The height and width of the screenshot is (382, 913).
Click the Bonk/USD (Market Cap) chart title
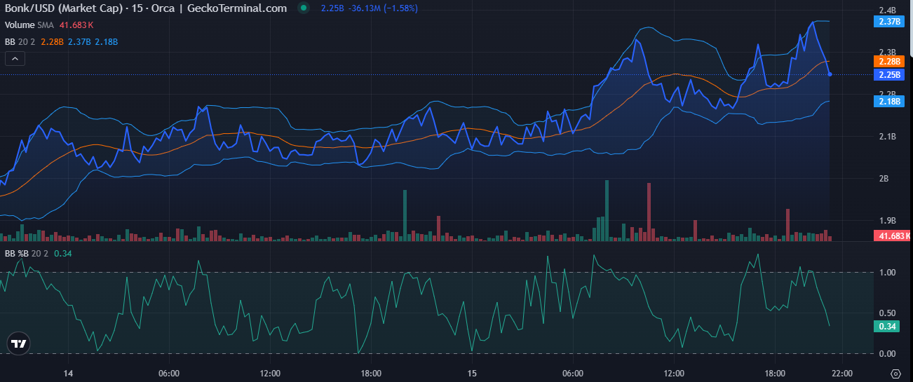63,8
